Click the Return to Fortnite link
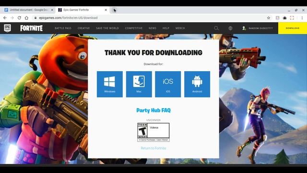This screenshot has width=307, height=173. pos(153,148)
